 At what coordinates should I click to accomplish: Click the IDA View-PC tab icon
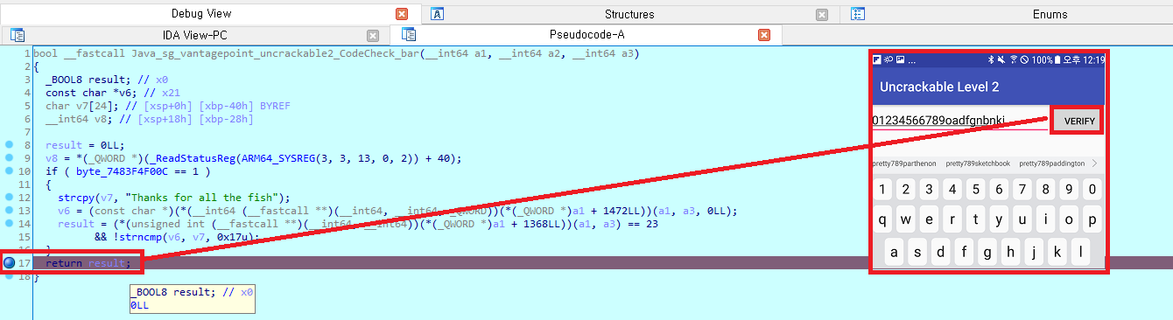click(x=18, y=35)
